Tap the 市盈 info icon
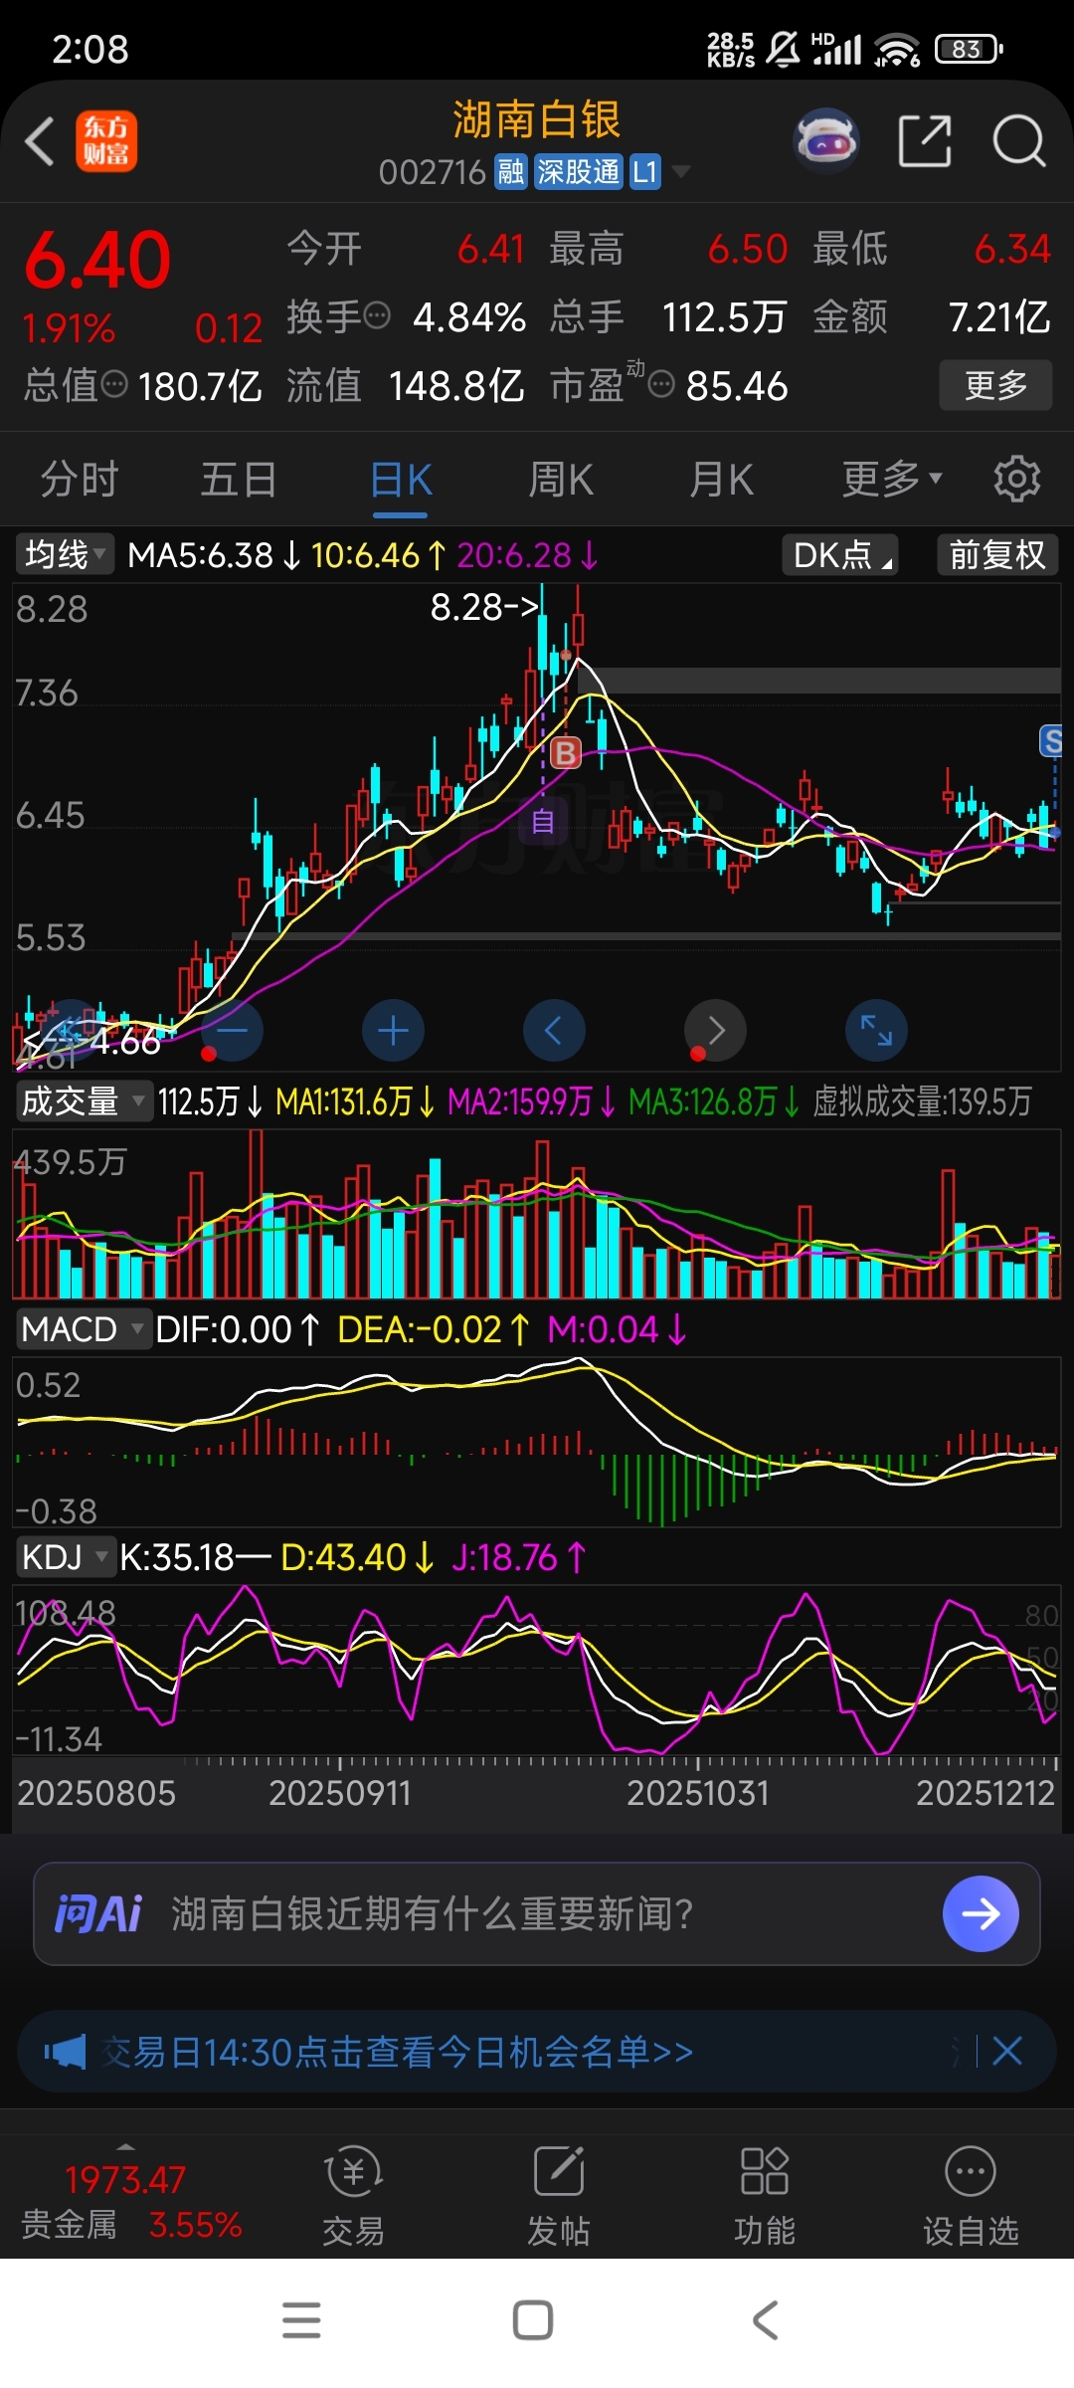The height and width of the screenshot is (2388, 1074). point(661,384)
